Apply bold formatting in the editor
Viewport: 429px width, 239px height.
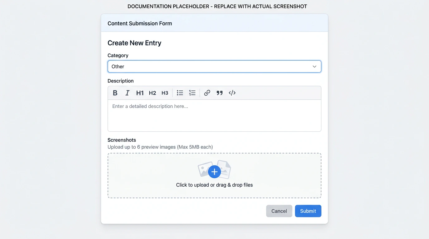pos(115,92)
